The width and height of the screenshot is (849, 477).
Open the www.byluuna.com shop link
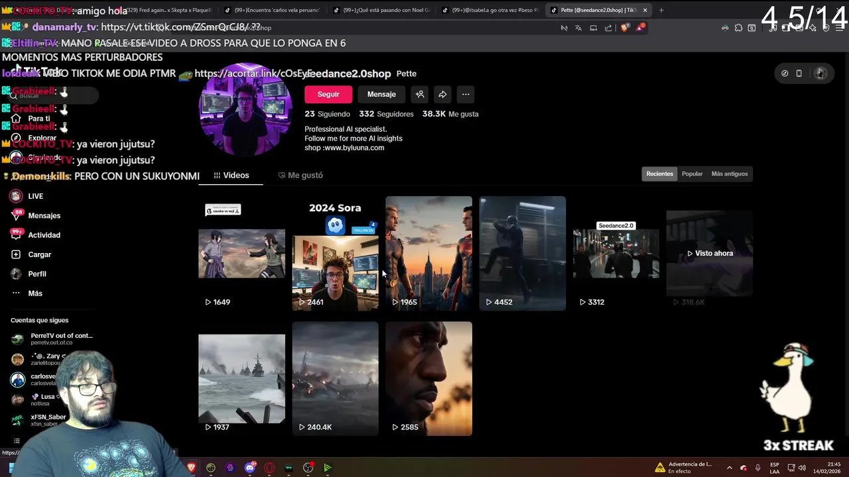pyautogui.click(x=354, y=148)
